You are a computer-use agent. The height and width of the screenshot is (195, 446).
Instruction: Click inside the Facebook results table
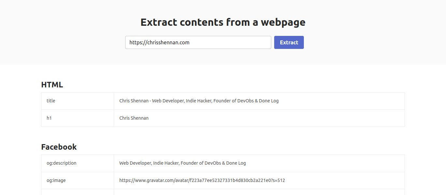[223, 171]
